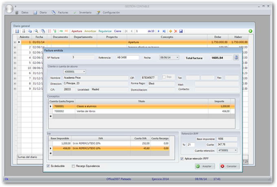Click the Nombre field Academia Price
This screenshot has width=277, height=187.
pos(96,78)
